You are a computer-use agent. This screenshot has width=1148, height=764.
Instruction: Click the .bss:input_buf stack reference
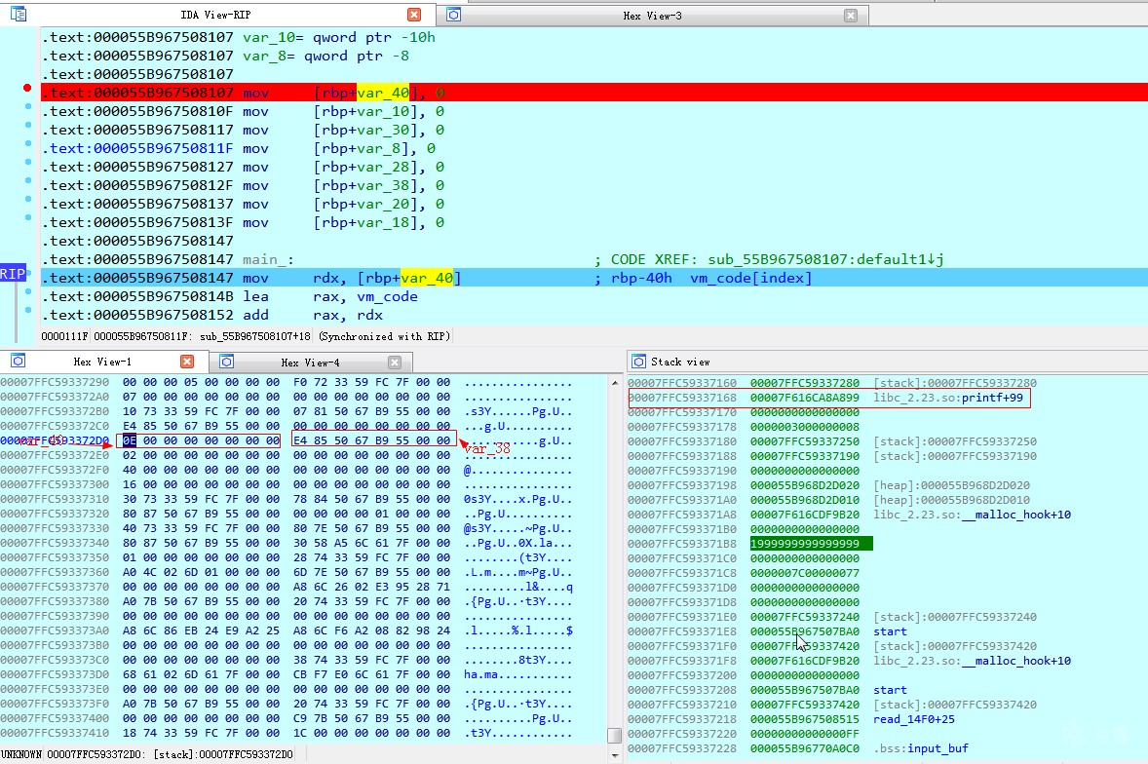coord(920,748)
